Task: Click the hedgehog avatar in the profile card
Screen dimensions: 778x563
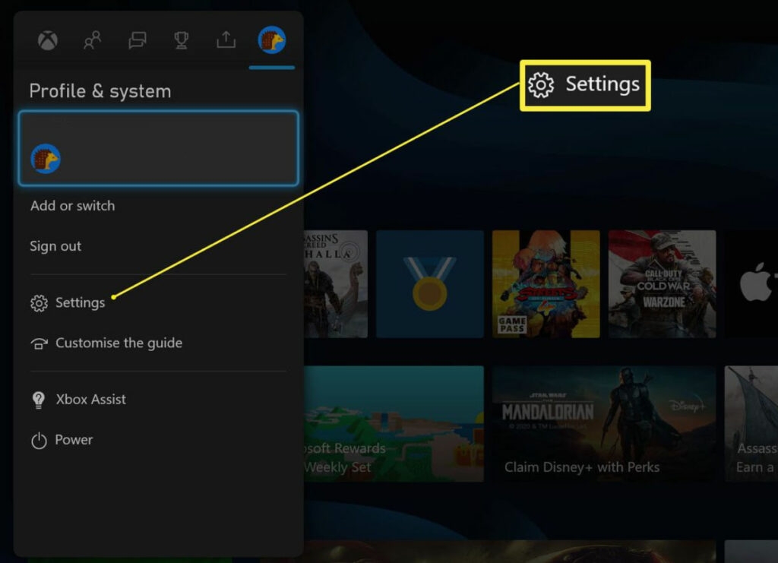Action: 46,159
